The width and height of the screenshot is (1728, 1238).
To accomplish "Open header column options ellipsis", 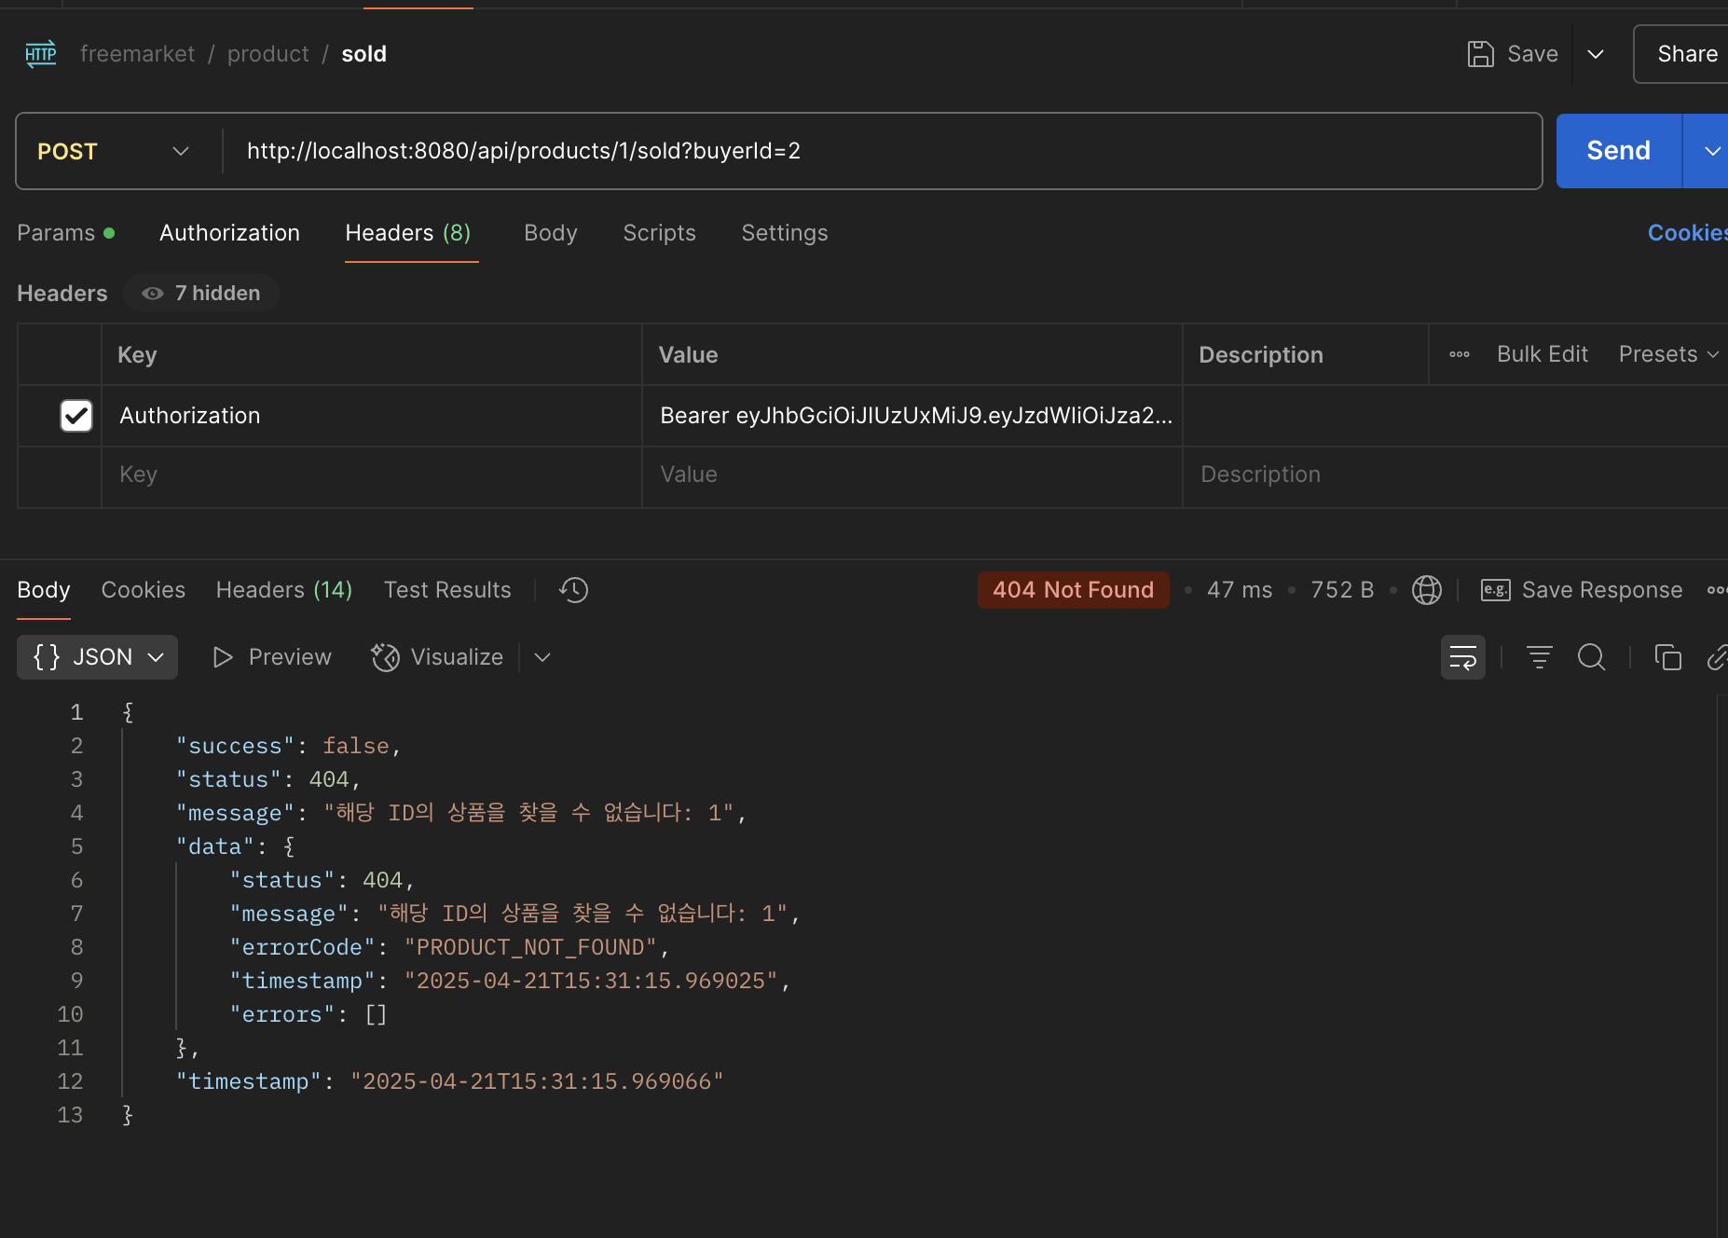I will (x=1459, y=354).
